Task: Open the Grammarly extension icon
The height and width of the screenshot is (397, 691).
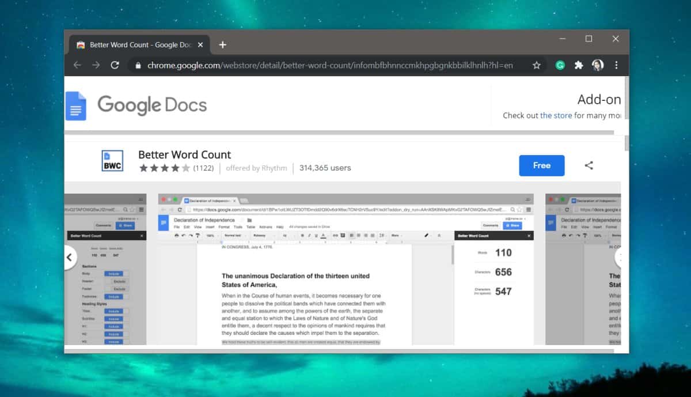Action: pyautogui.click(x=560, y=65)
